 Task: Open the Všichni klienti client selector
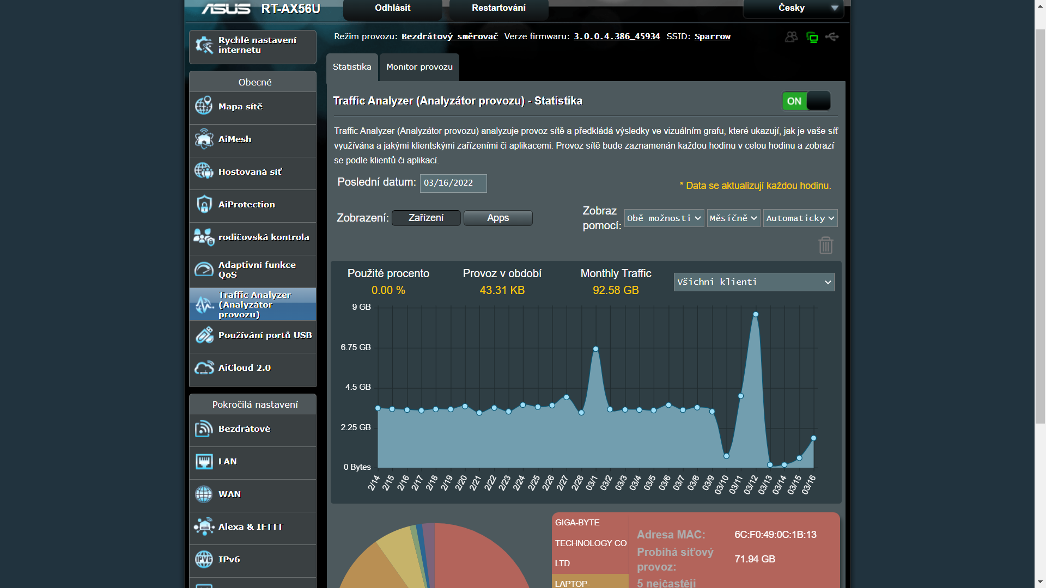753,282
